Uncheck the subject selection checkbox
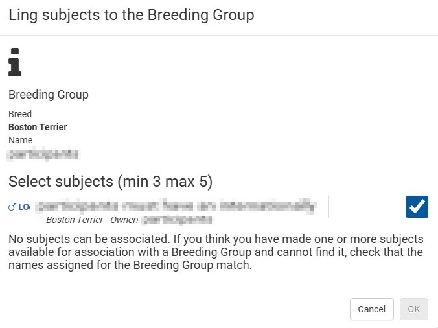 coord(417,207)
